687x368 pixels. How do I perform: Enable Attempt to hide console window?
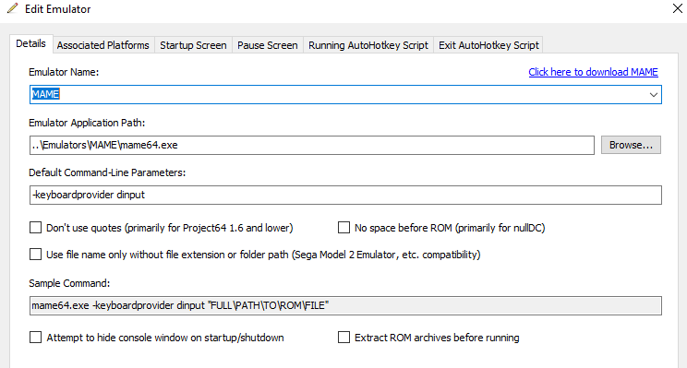pos(35,338)
